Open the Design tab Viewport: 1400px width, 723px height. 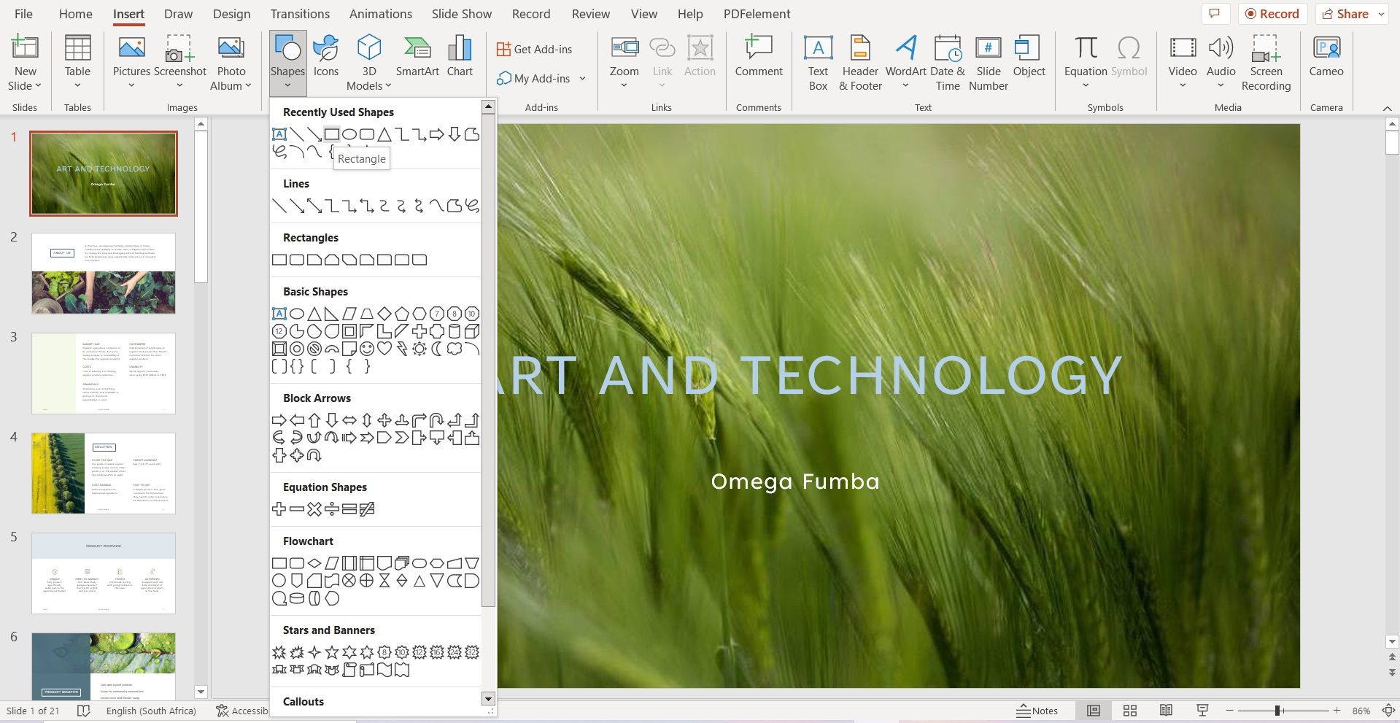[x=231, y=14]
